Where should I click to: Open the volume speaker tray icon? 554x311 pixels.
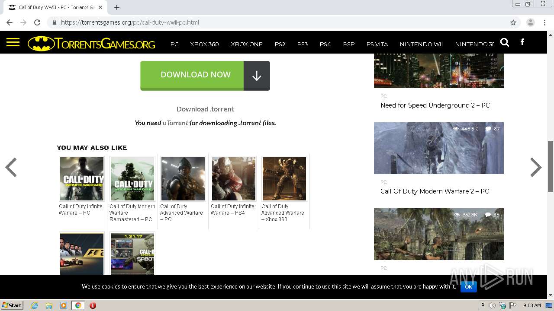[492, 305]
